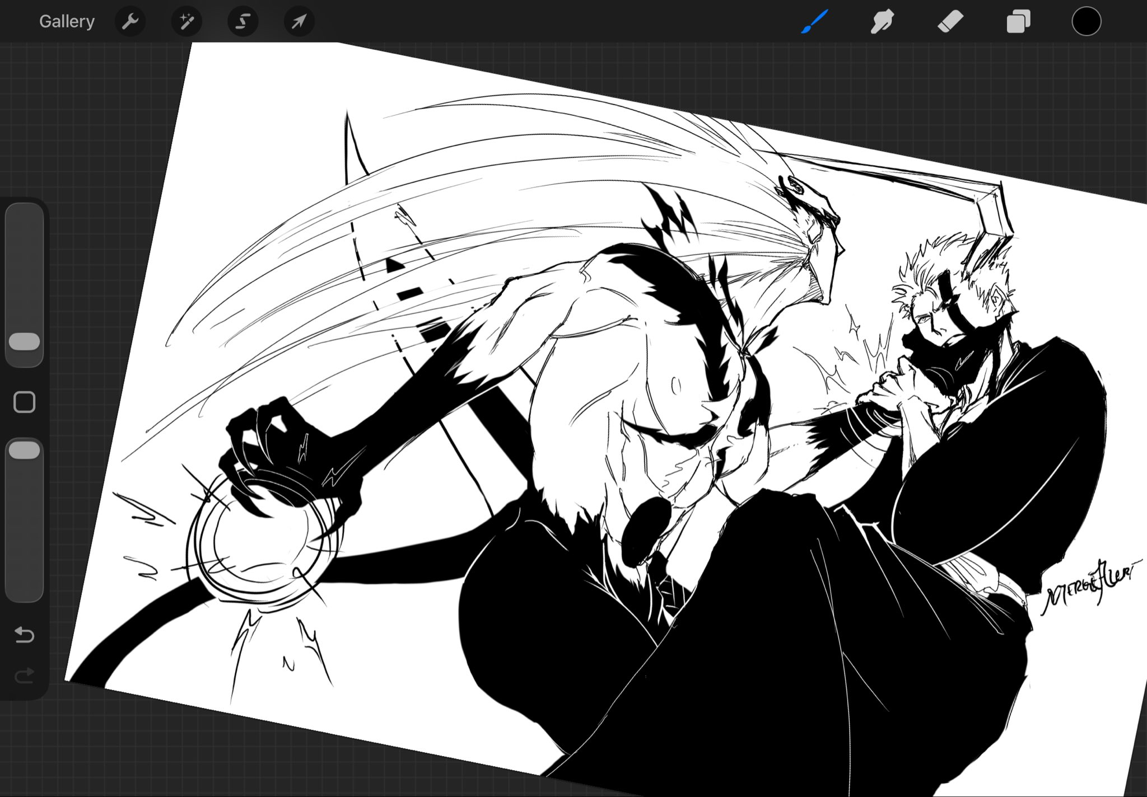
Task: Open the Layers panel
Action: [x=1018, y=22]
